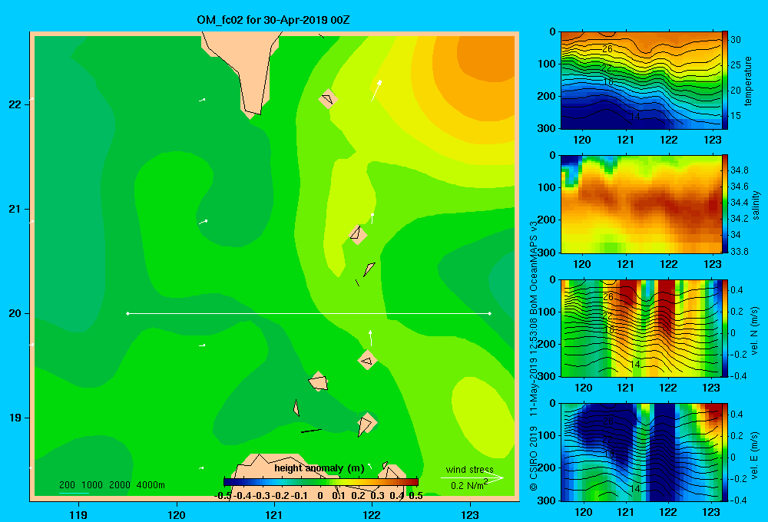Viewport: 768px width, 522px height.
Task: Click the eastward velocity section panel
Action: (641, 452)
